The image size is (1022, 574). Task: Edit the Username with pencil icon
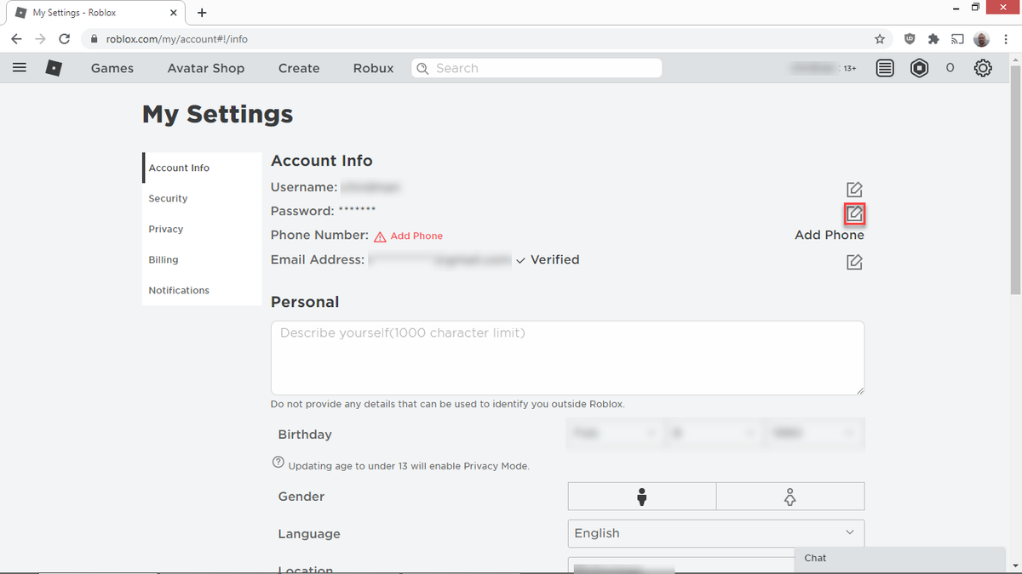[x=854, y=189]
